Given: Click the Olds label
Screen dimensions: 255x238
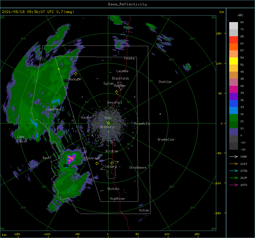Looking at the screenshot, I should point(108,118).
